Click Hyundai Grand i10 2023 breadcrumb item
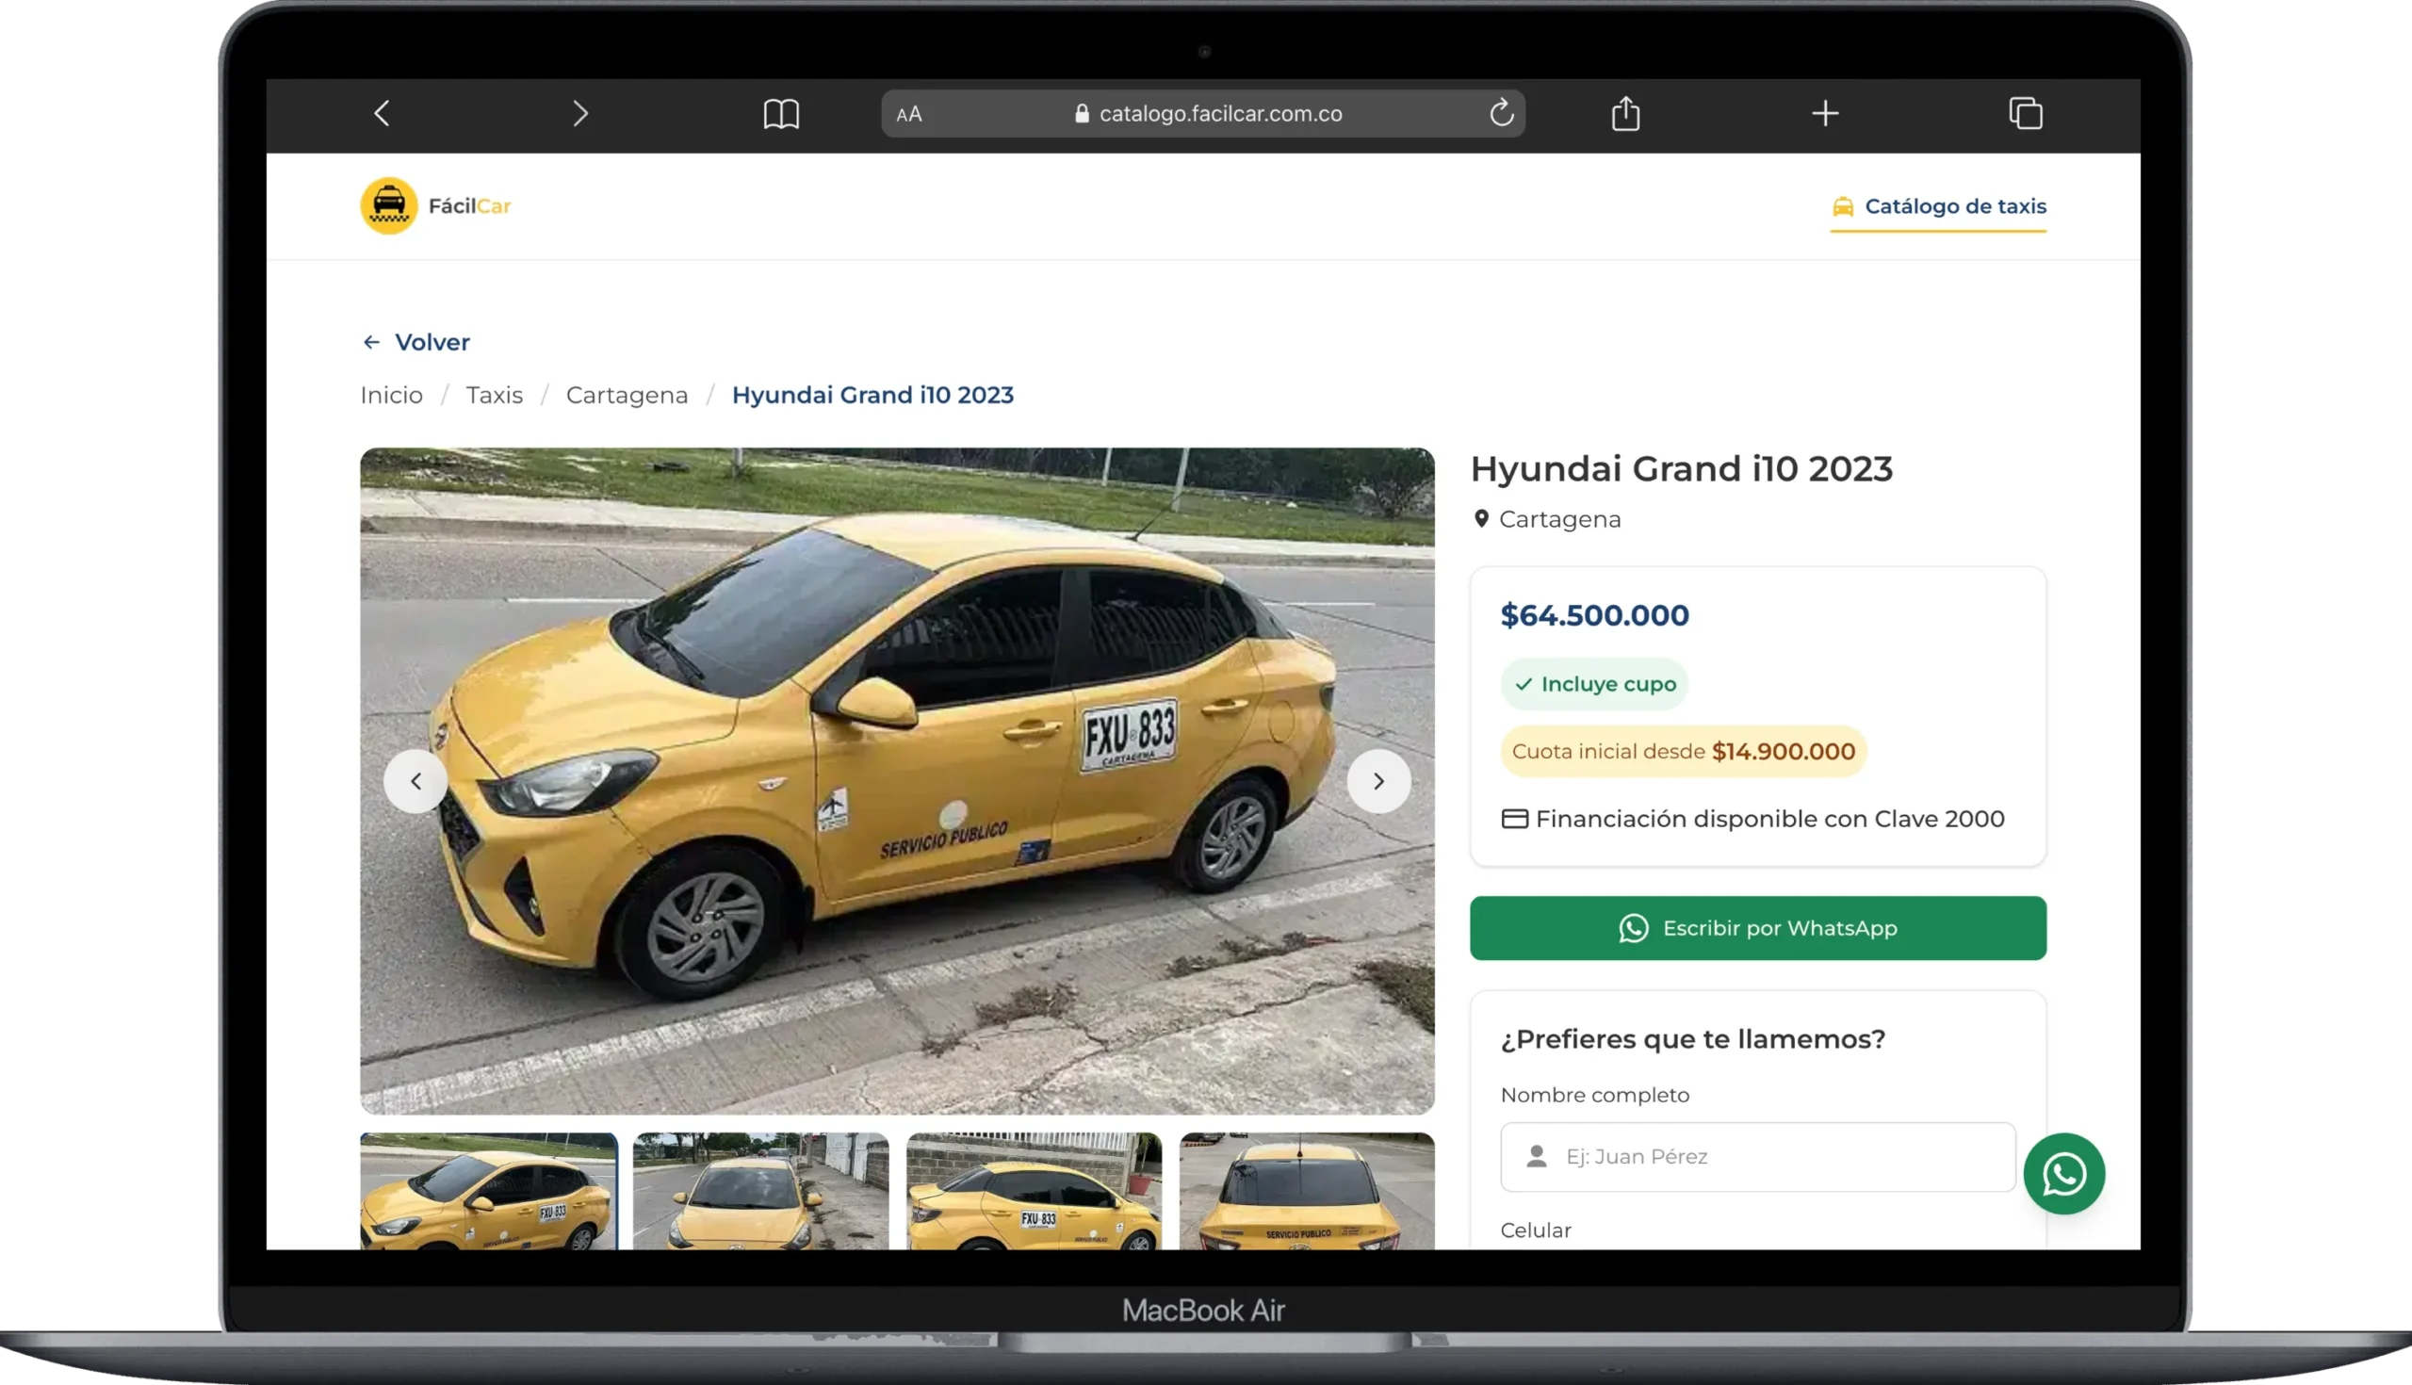Viewport: 2412px width, 1385px height. point(872,396)
